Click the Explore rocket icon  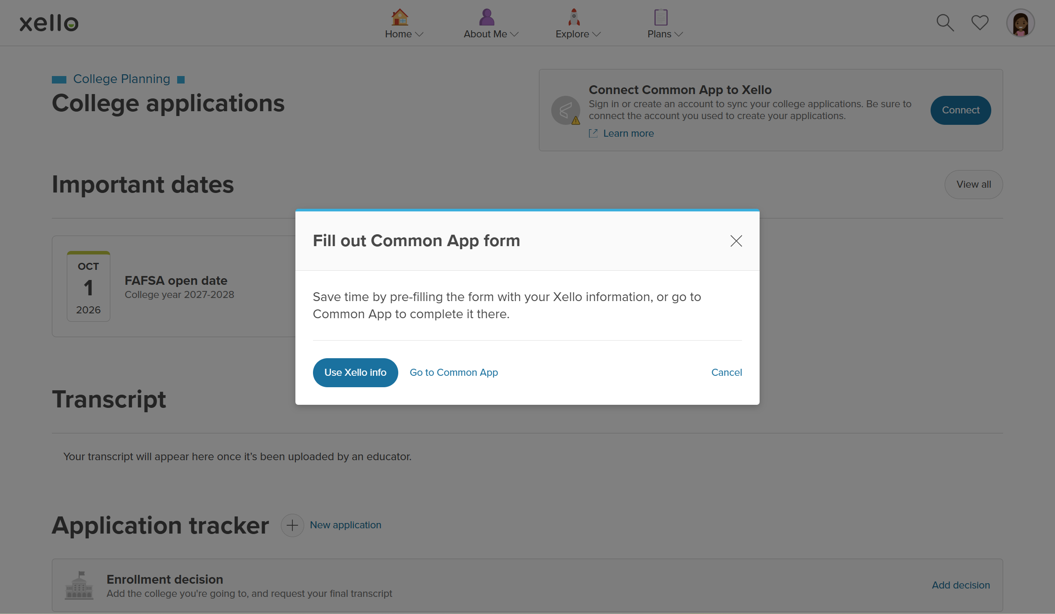[574, 17]
